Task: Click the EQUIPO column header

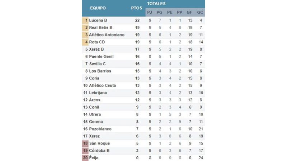Action: 98,8
